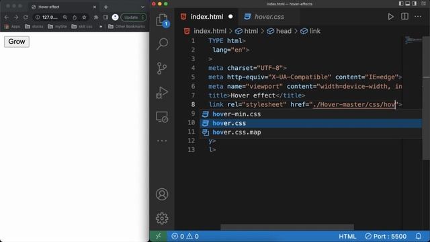The width and height of the screenshot is (430, 242).
Task: Switch to the hover.css editor tab
Action: pos(269,17)
